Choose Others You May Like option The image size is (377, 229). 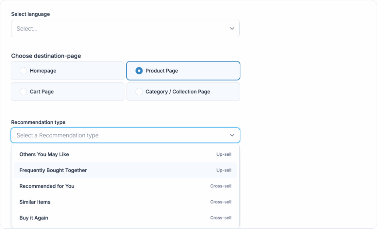[44, 155]
